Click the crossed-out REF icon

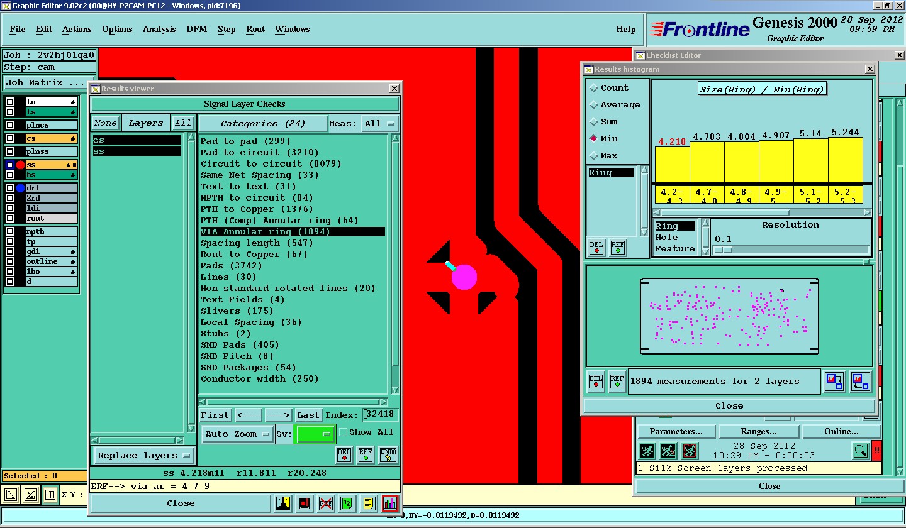click(x=326, y=503)
